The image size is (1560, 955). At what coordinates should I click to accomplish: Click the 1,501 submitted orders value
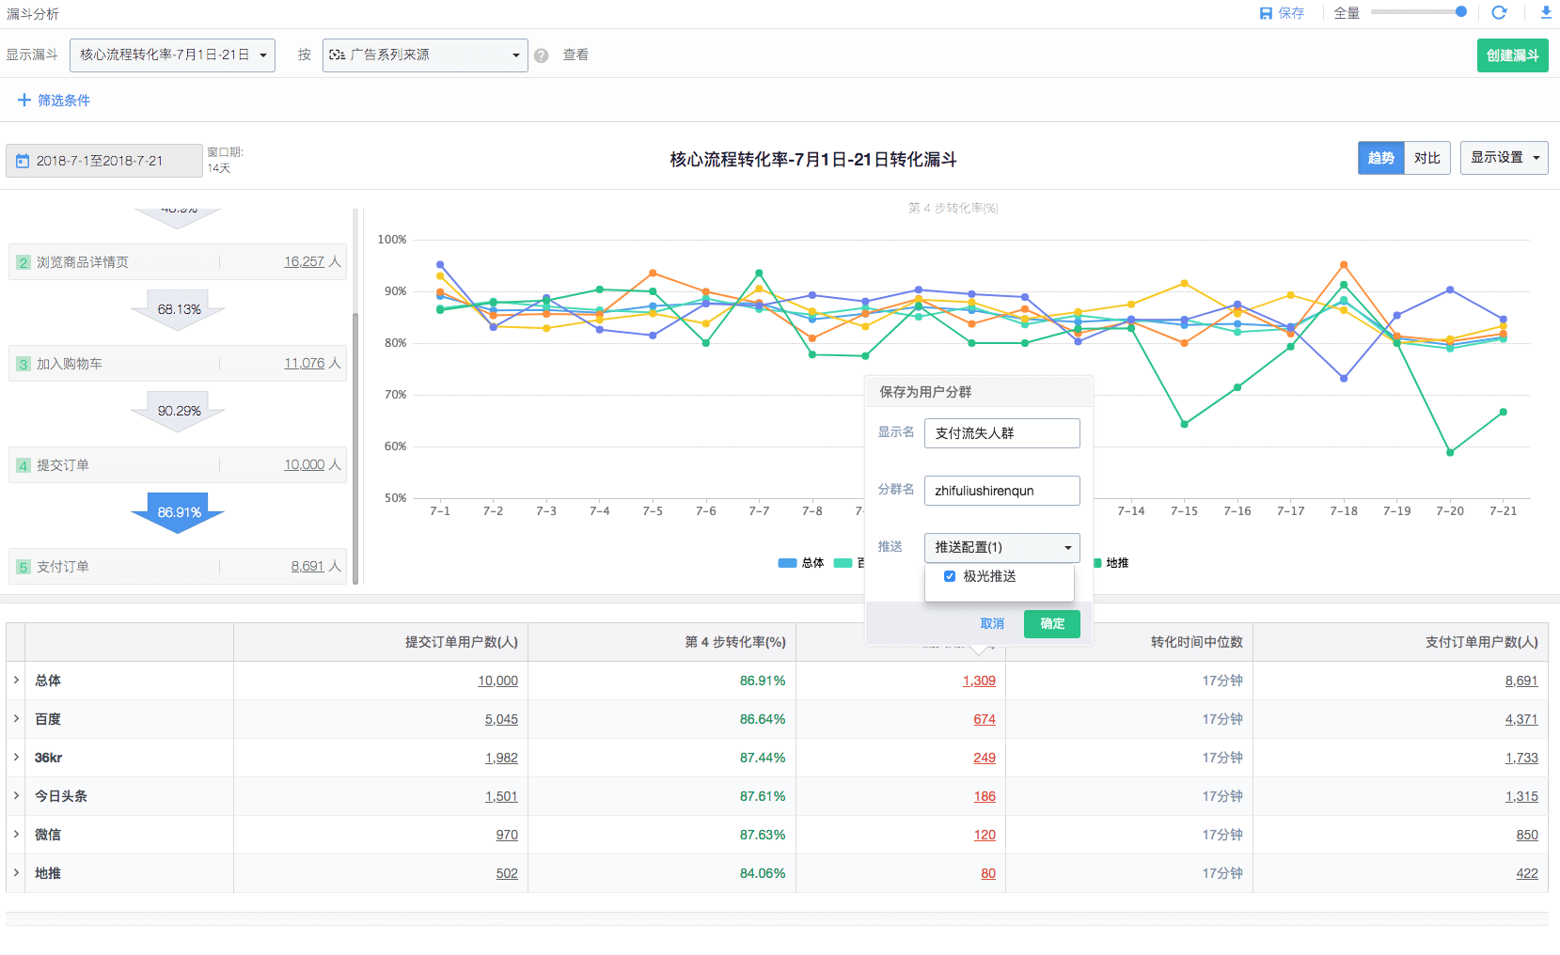501,796
